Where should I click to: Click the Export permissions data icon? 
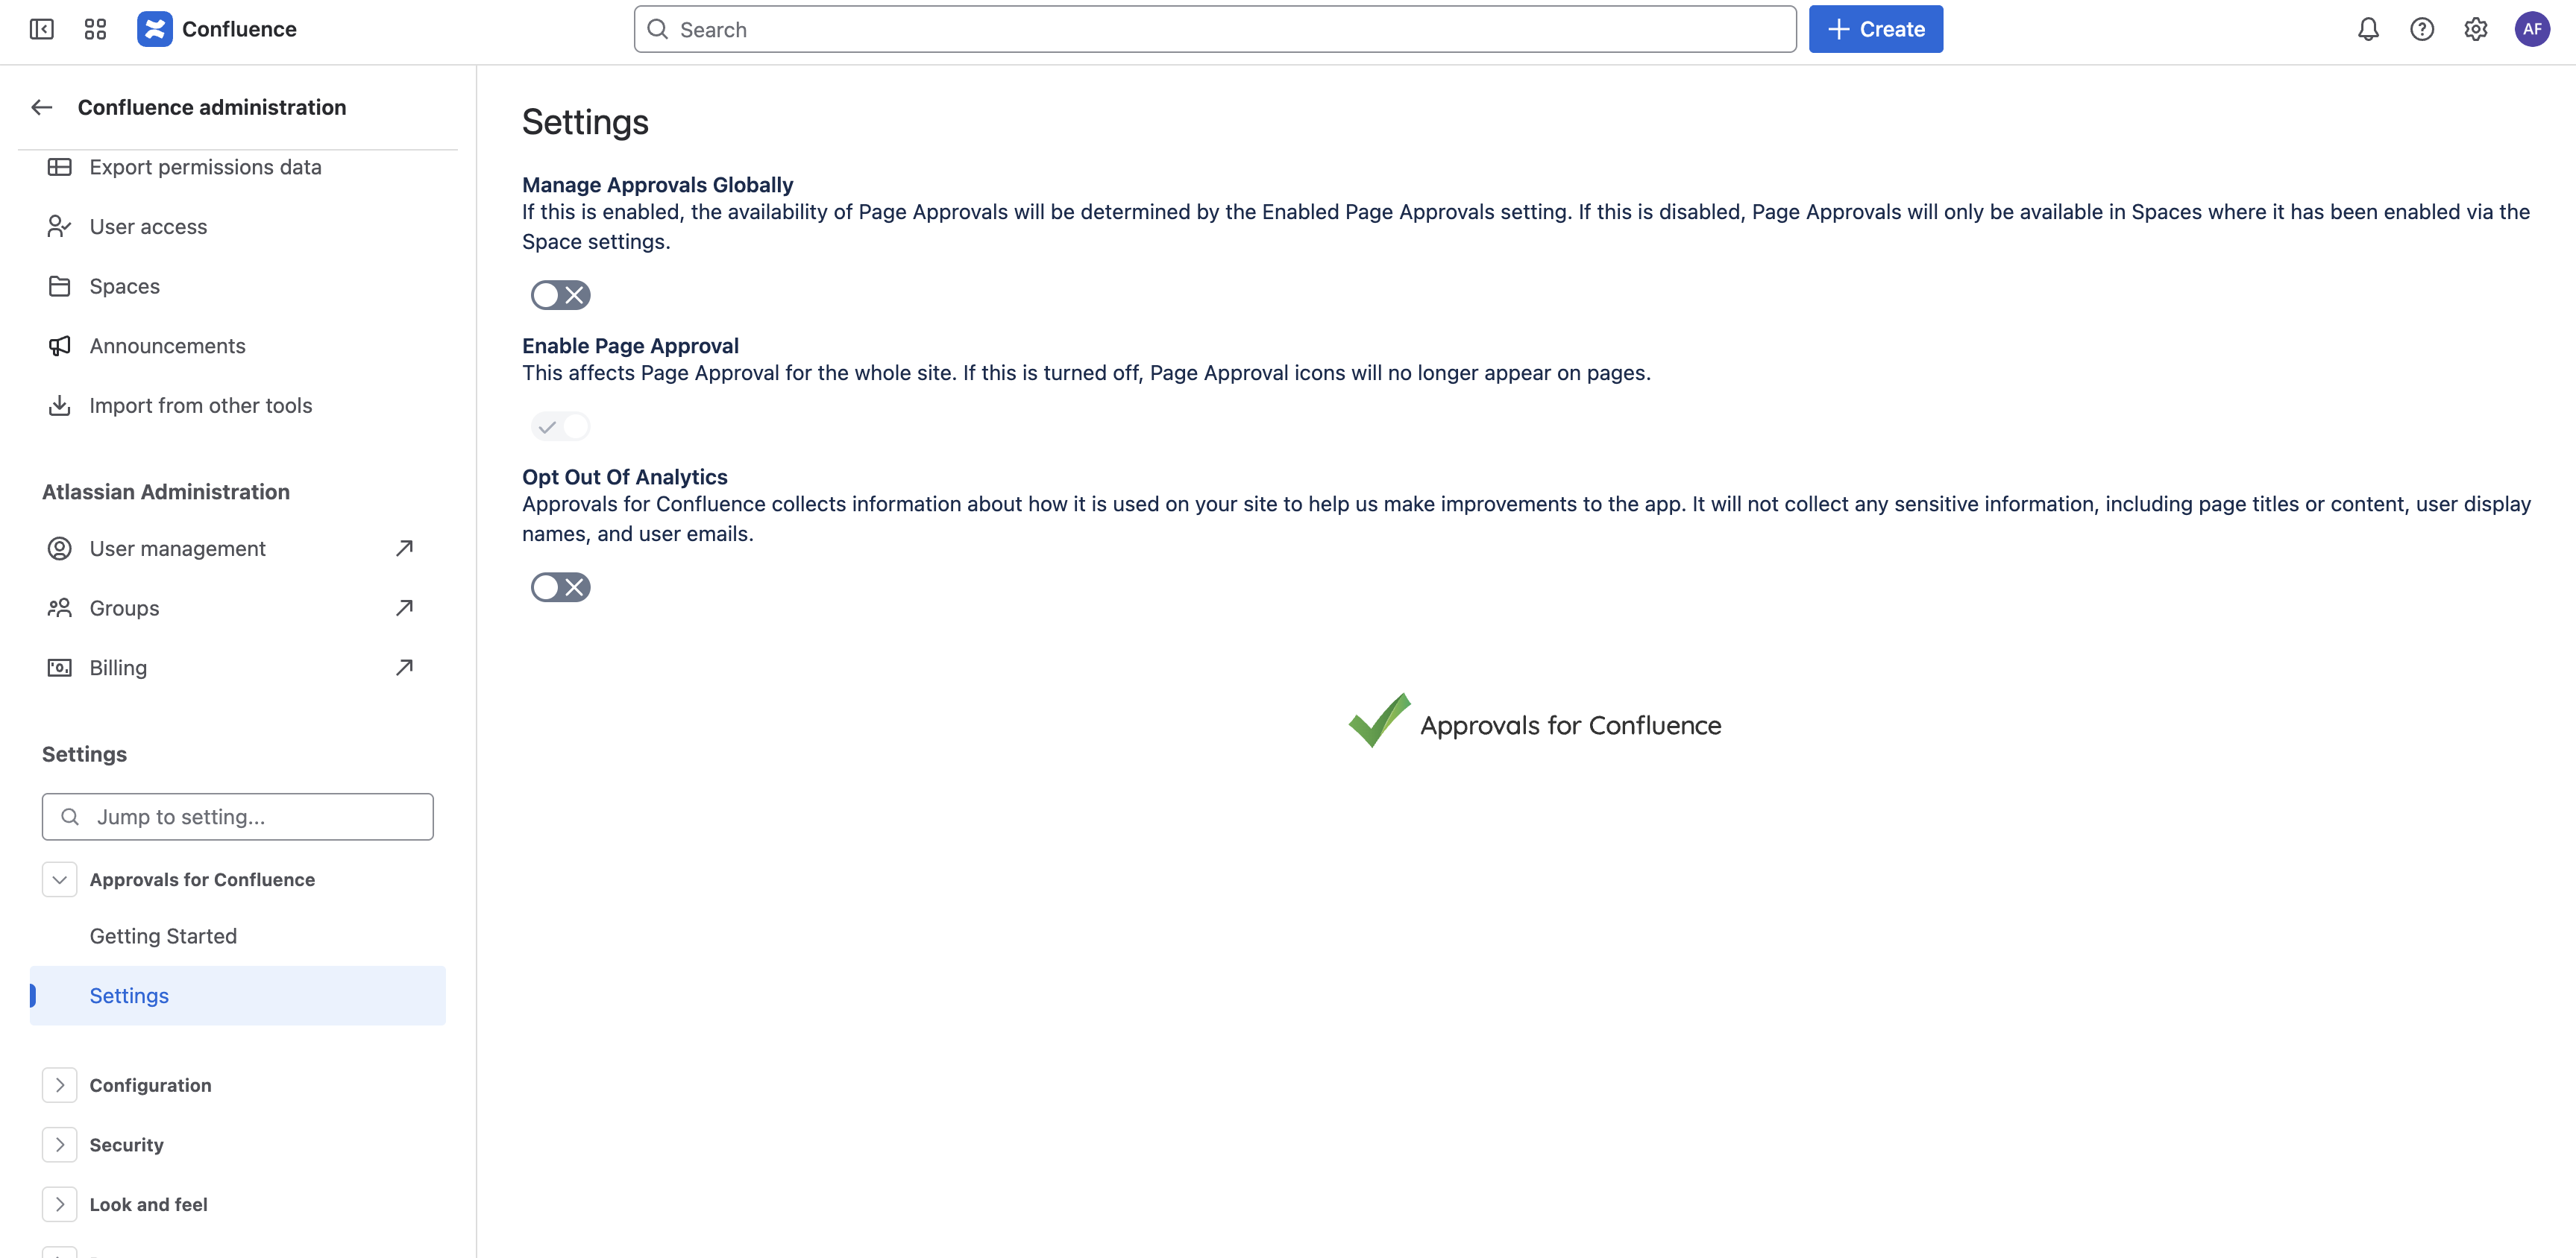pyautogui.click(x=60, y=167)
